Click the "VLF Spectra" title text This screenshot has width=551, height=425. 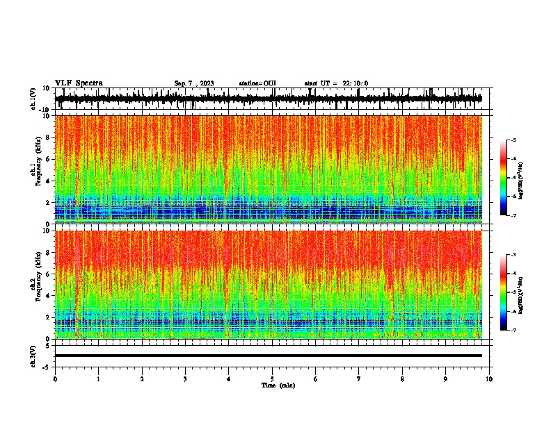[79, 83]
